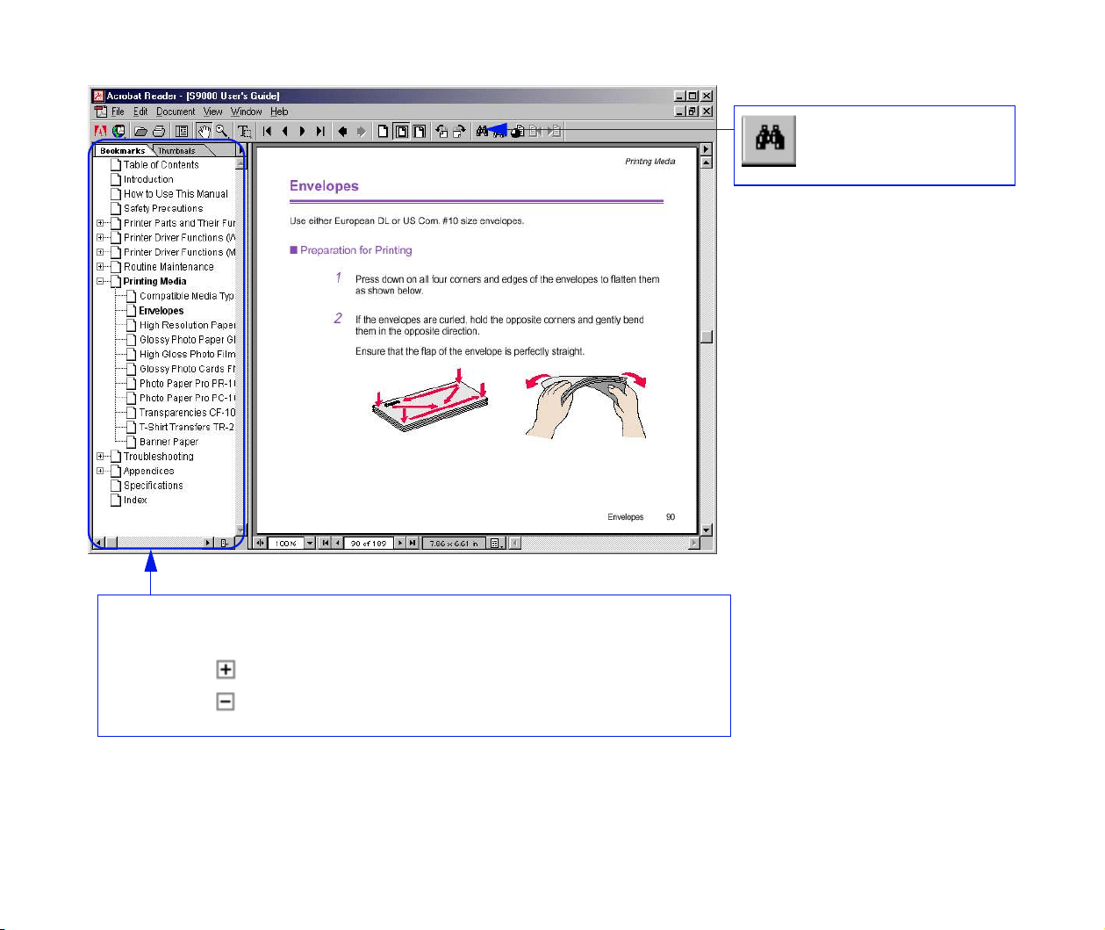Open Transparencies CF-102 bookmark
This screenshot has height=930, width=1105.
point(187,413)
